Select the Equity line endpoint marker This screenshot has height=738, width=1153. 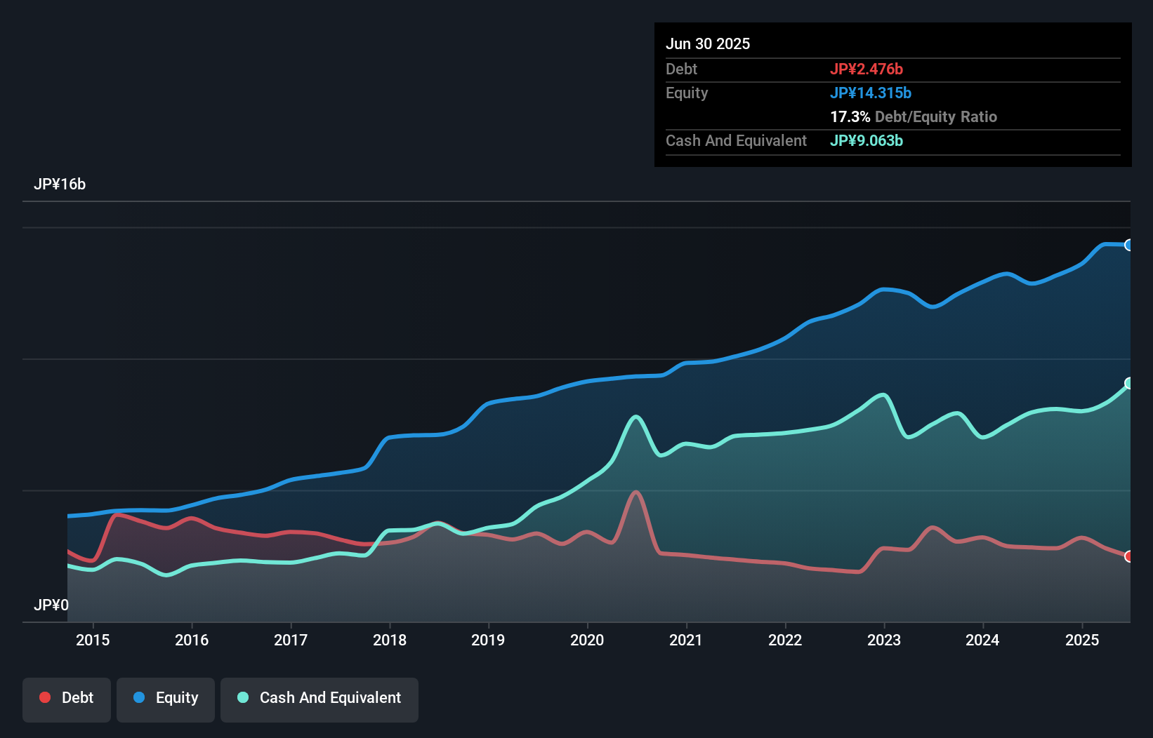[1128, 244]
